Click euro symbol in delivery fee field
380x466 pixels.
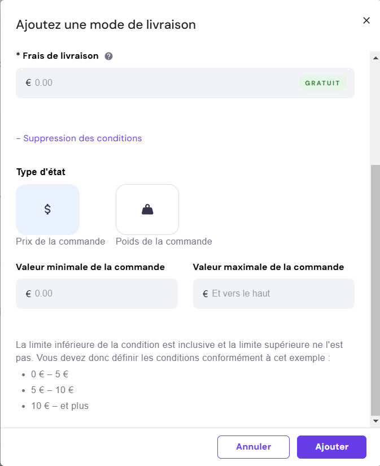click(x=28, y=83)
